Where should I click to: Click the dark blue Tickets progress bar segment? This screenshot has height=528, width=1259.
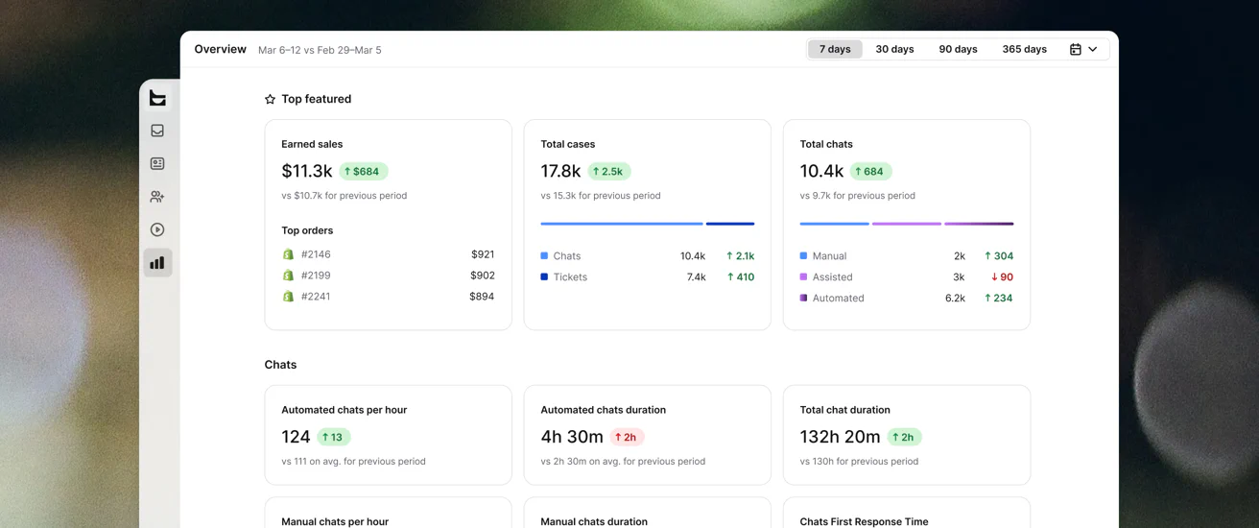pyautogui.click(x=730, y=224)
